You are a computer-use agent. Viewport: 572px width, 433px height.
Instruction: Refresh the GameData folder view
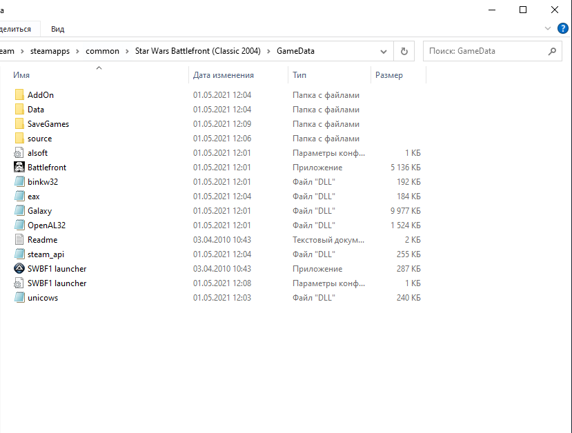(x=404, y=52)
